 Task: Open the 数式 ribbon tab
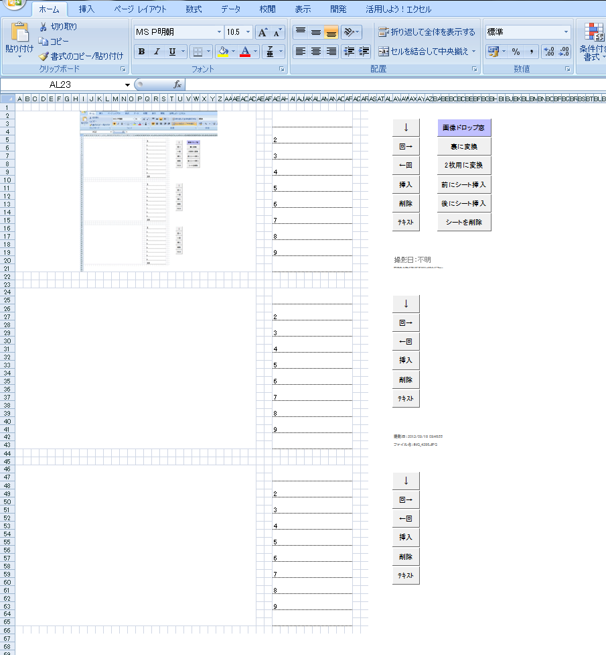pos(194,9)
